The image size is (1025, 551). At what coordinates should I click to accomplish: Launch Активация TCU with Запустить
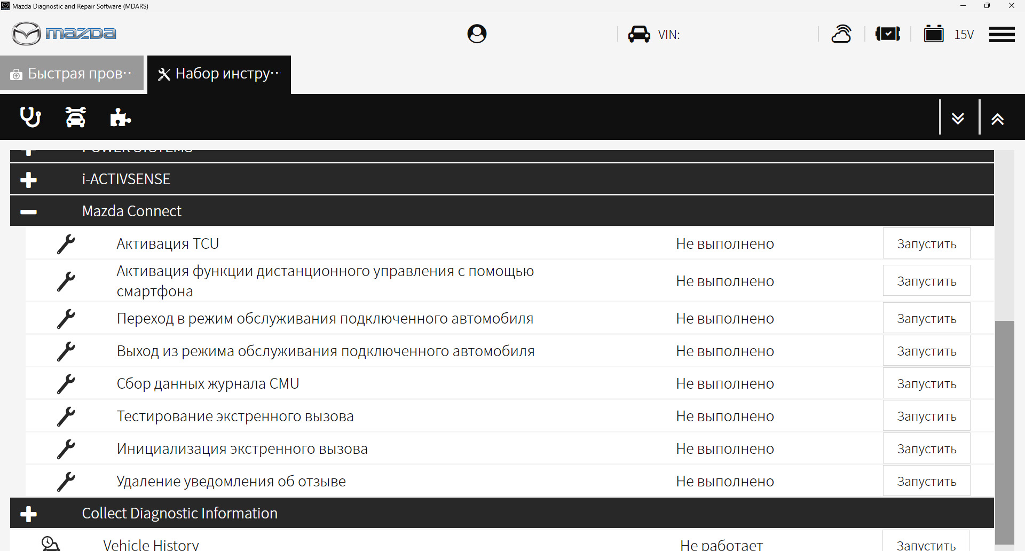926,243
